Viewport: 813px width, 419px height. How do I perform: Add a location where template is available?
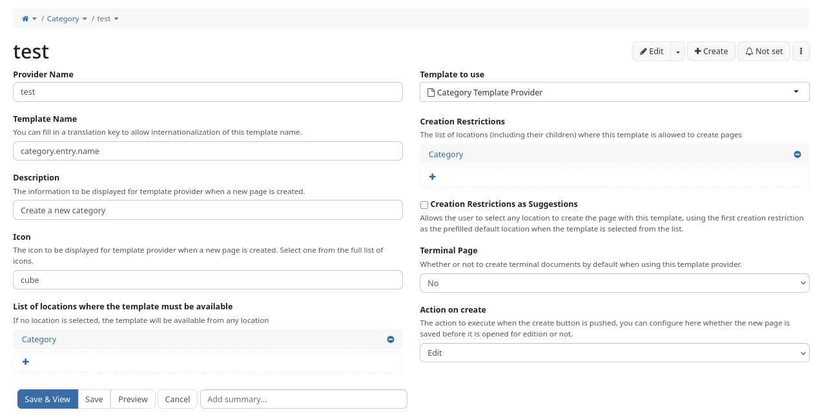tap(26, 362)
